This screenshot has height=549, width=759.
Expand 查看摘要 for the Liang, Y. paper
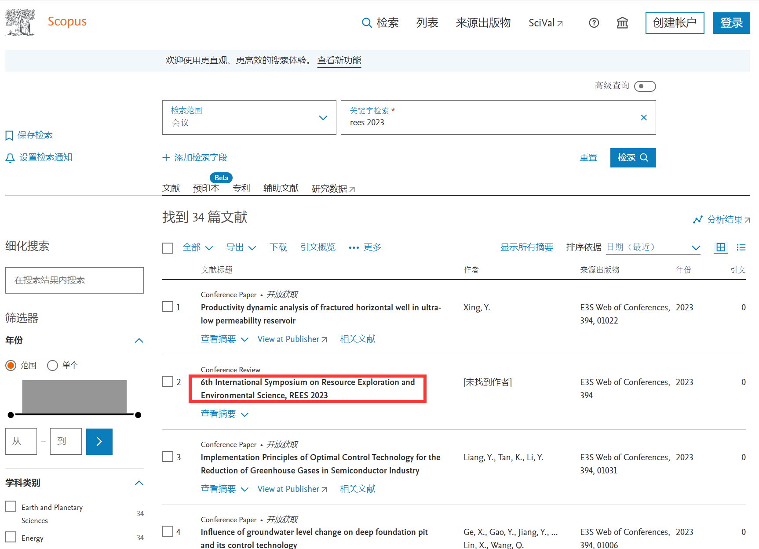click(224, 489)
